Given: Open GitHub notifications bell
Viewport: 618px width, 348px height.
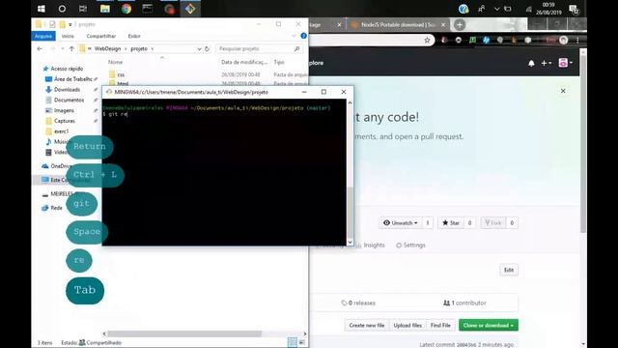Looking at the screenshot, I should (531, 63).
